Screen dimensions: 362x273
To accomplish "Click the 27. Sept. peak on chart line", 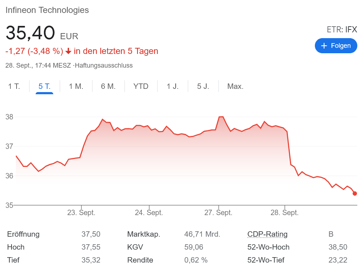I will [x=221, y=117].
